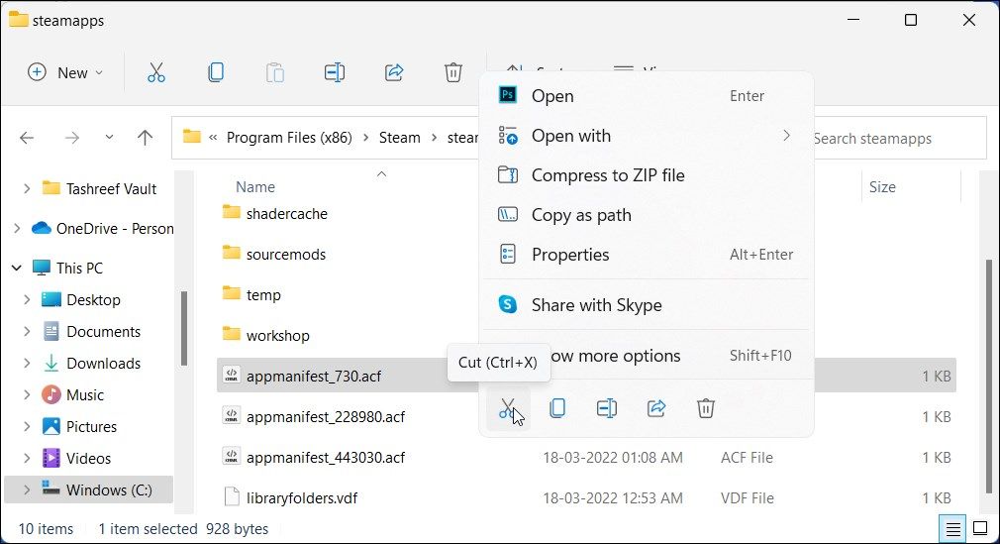Click the Copy icon in context menu

pos(557,408)
